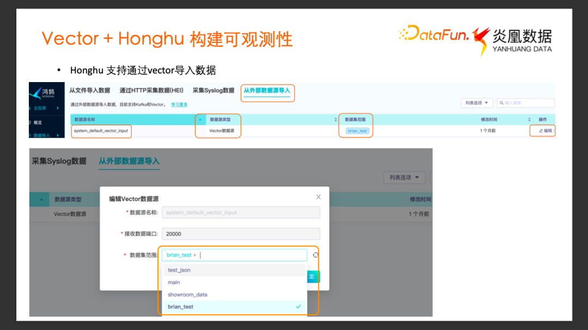Switch to the 从文件导入数据 tab
The width and height of the screenshot is (588, 330).
tap(90, 90)
